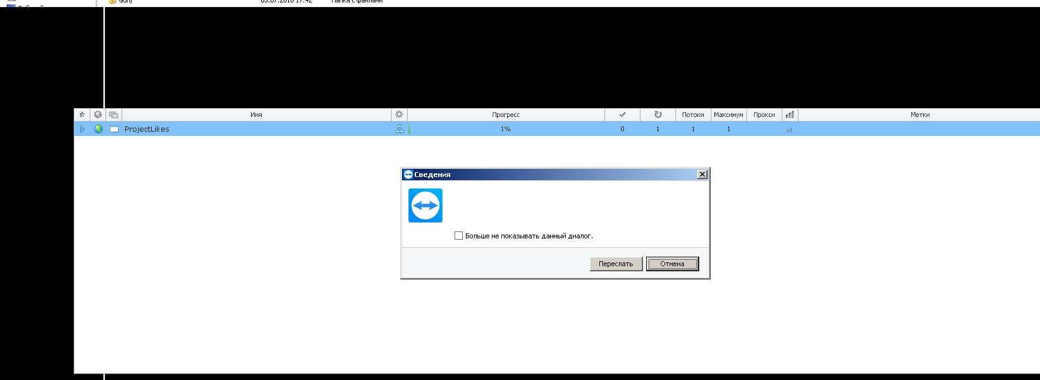Click the green globe icon of ProjectLikes
Screen dimensions: 1040x380
(98, 129)
